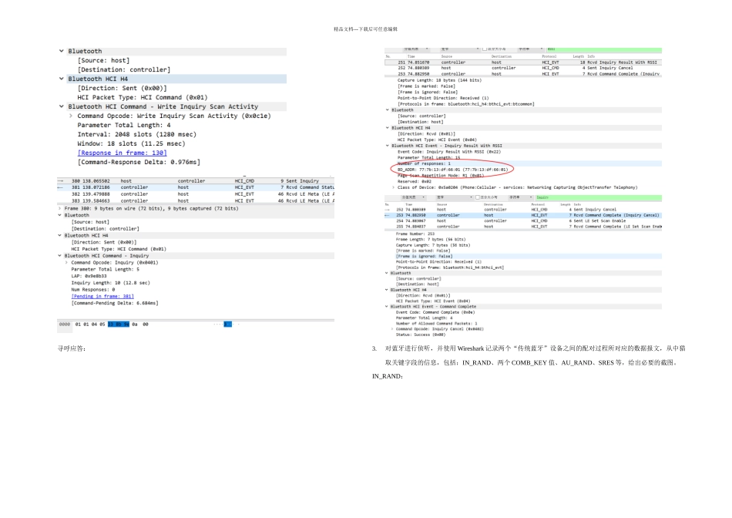Select 'Frame Length: 7 bytes (56 bits)' line

431,239
